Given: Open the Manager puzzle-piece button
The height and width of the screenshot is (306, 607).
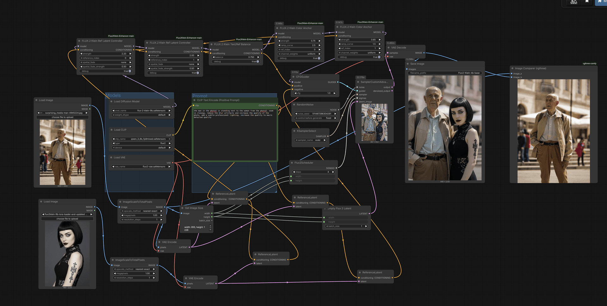Looking at the screenshot, I should (601, 2).
